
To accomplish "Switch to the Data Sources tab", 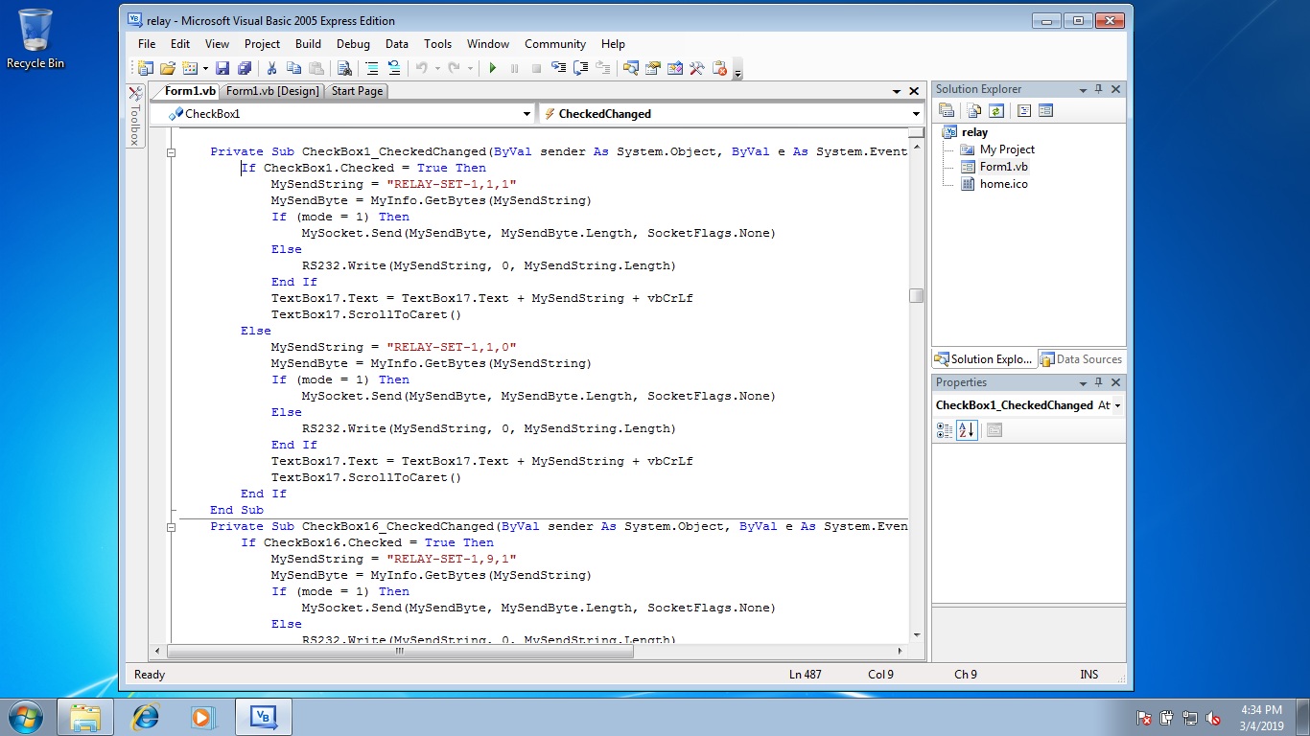I will pos(1081,359).
